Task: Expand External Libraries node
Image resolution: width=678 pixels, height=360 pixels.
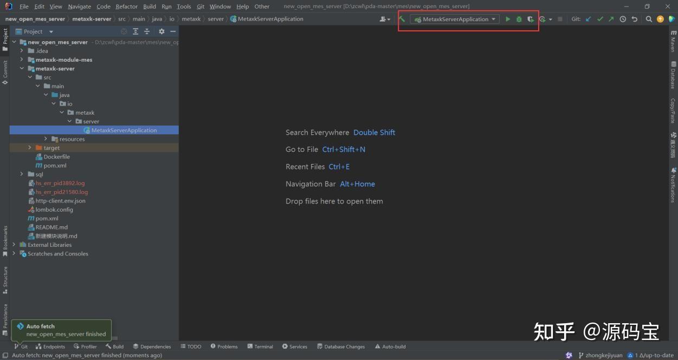Action: (15, 245)
